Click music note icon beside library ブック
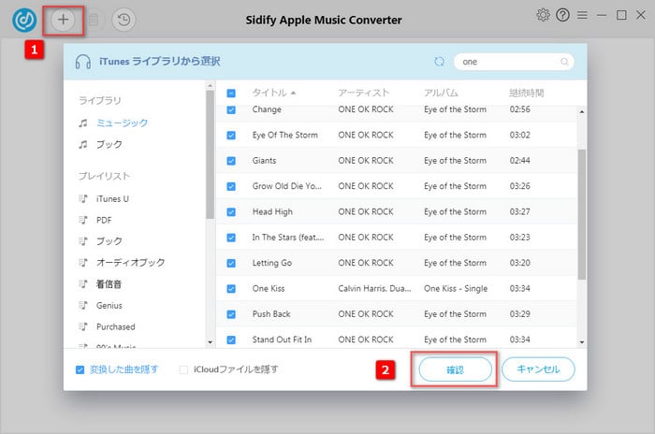 (83, 145)
